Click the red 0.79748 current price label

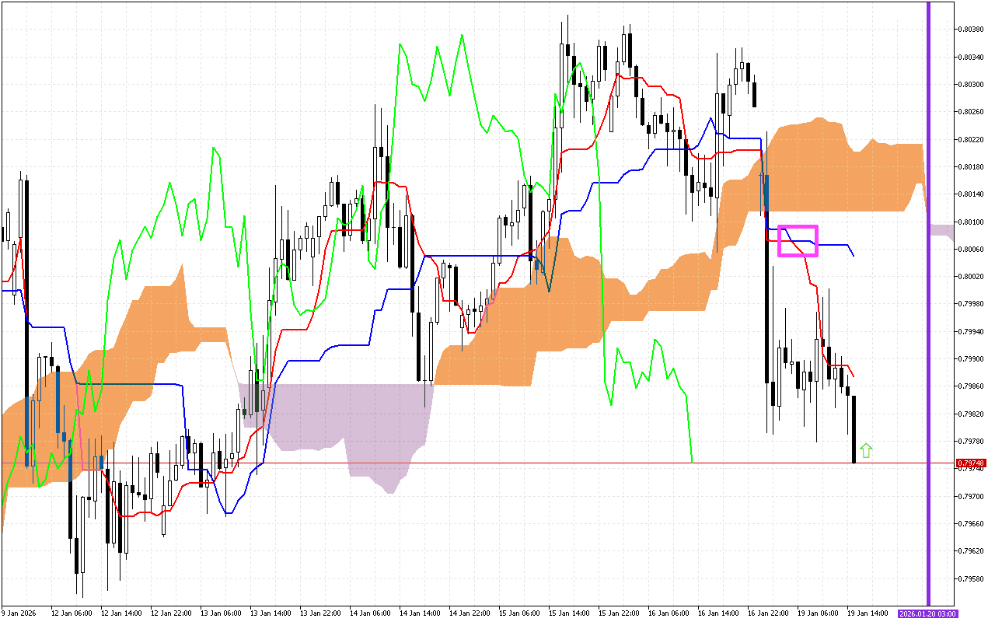point(971,463)
